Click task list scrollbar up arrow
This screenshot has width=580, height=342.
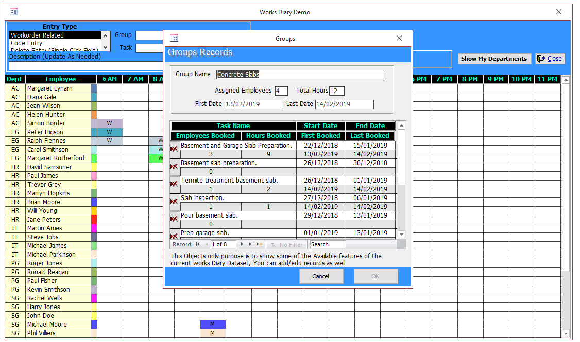(x=401, y=126)
